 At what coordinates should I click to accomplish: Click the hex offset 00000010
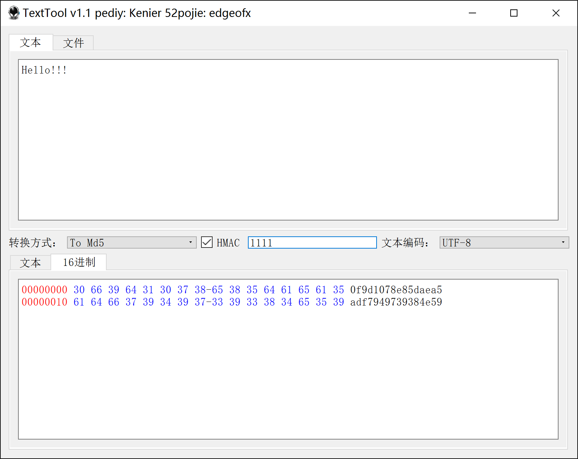pos(45,302)
